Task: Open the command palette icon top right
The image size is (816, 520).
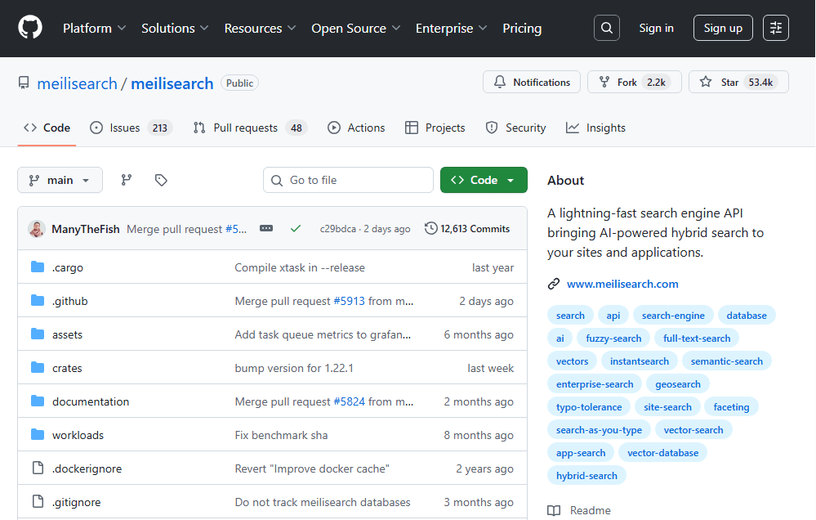Action: coord(775,27)
